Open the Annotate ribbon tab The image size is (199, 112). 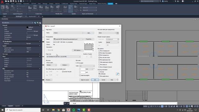19,4
